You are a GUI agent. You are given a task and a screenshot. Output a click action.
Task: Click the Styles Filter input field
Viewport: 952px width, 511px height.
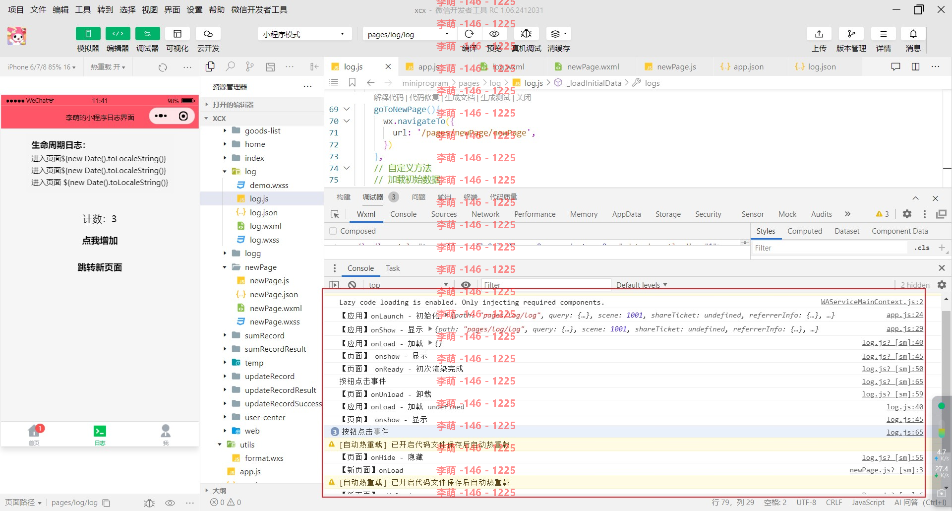(x=831, y=248)
